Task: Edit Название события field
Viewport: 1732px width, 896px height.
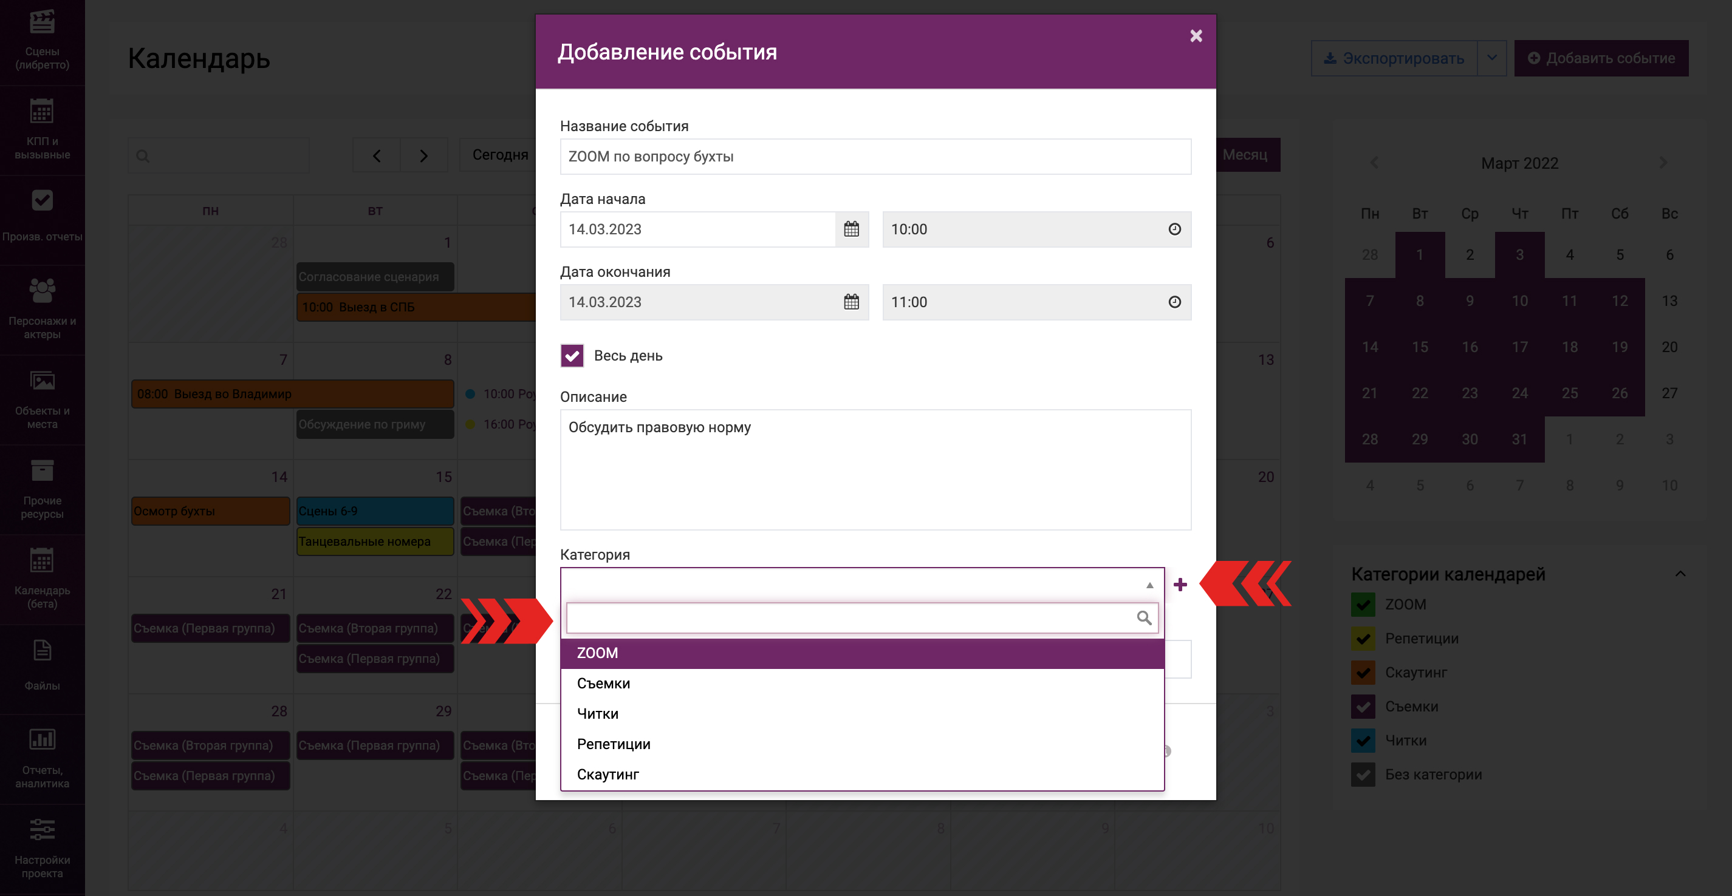Action: tap(875, 157)
